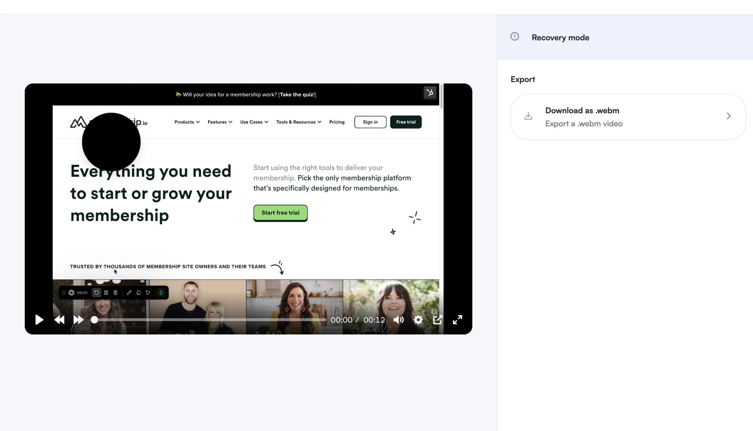Expand the Products dropdown menu
The height and width of the screenshot is (431, 753).
pos(187,122)
